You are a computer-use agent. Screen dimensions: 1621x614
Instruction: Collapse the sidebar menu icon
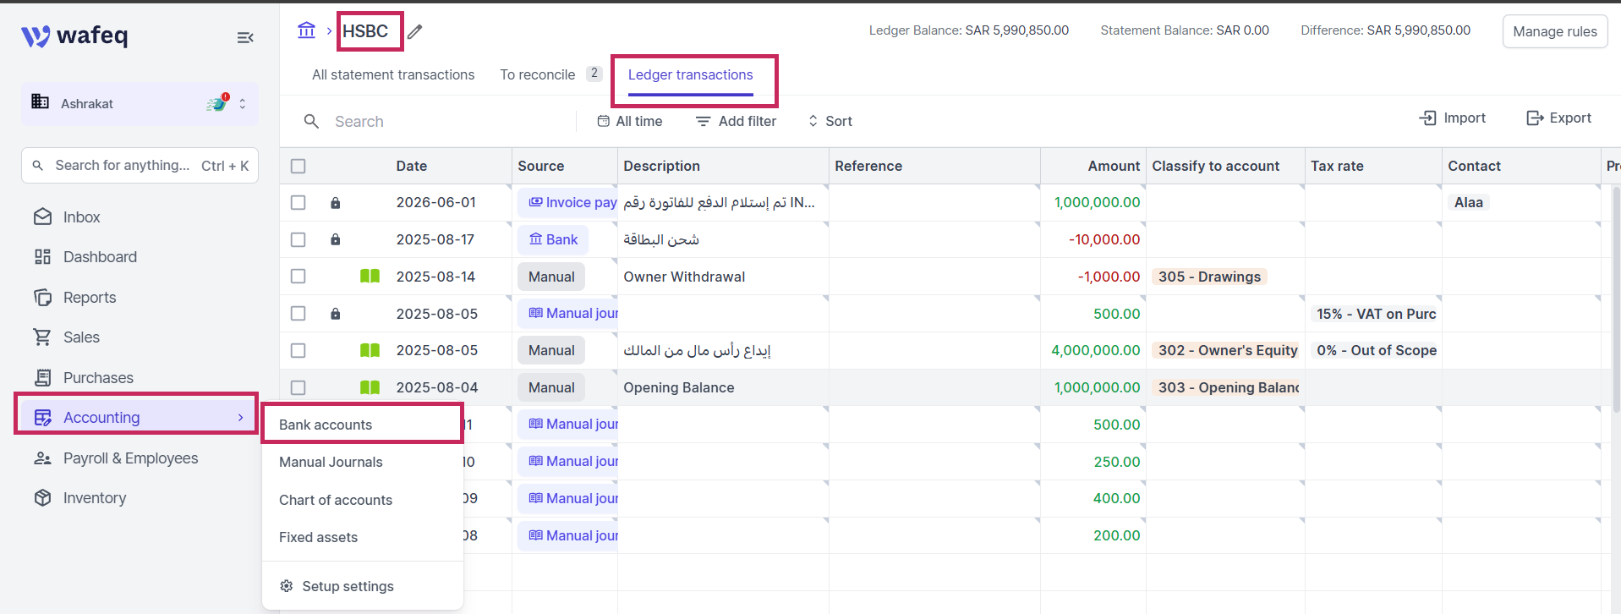245,37
